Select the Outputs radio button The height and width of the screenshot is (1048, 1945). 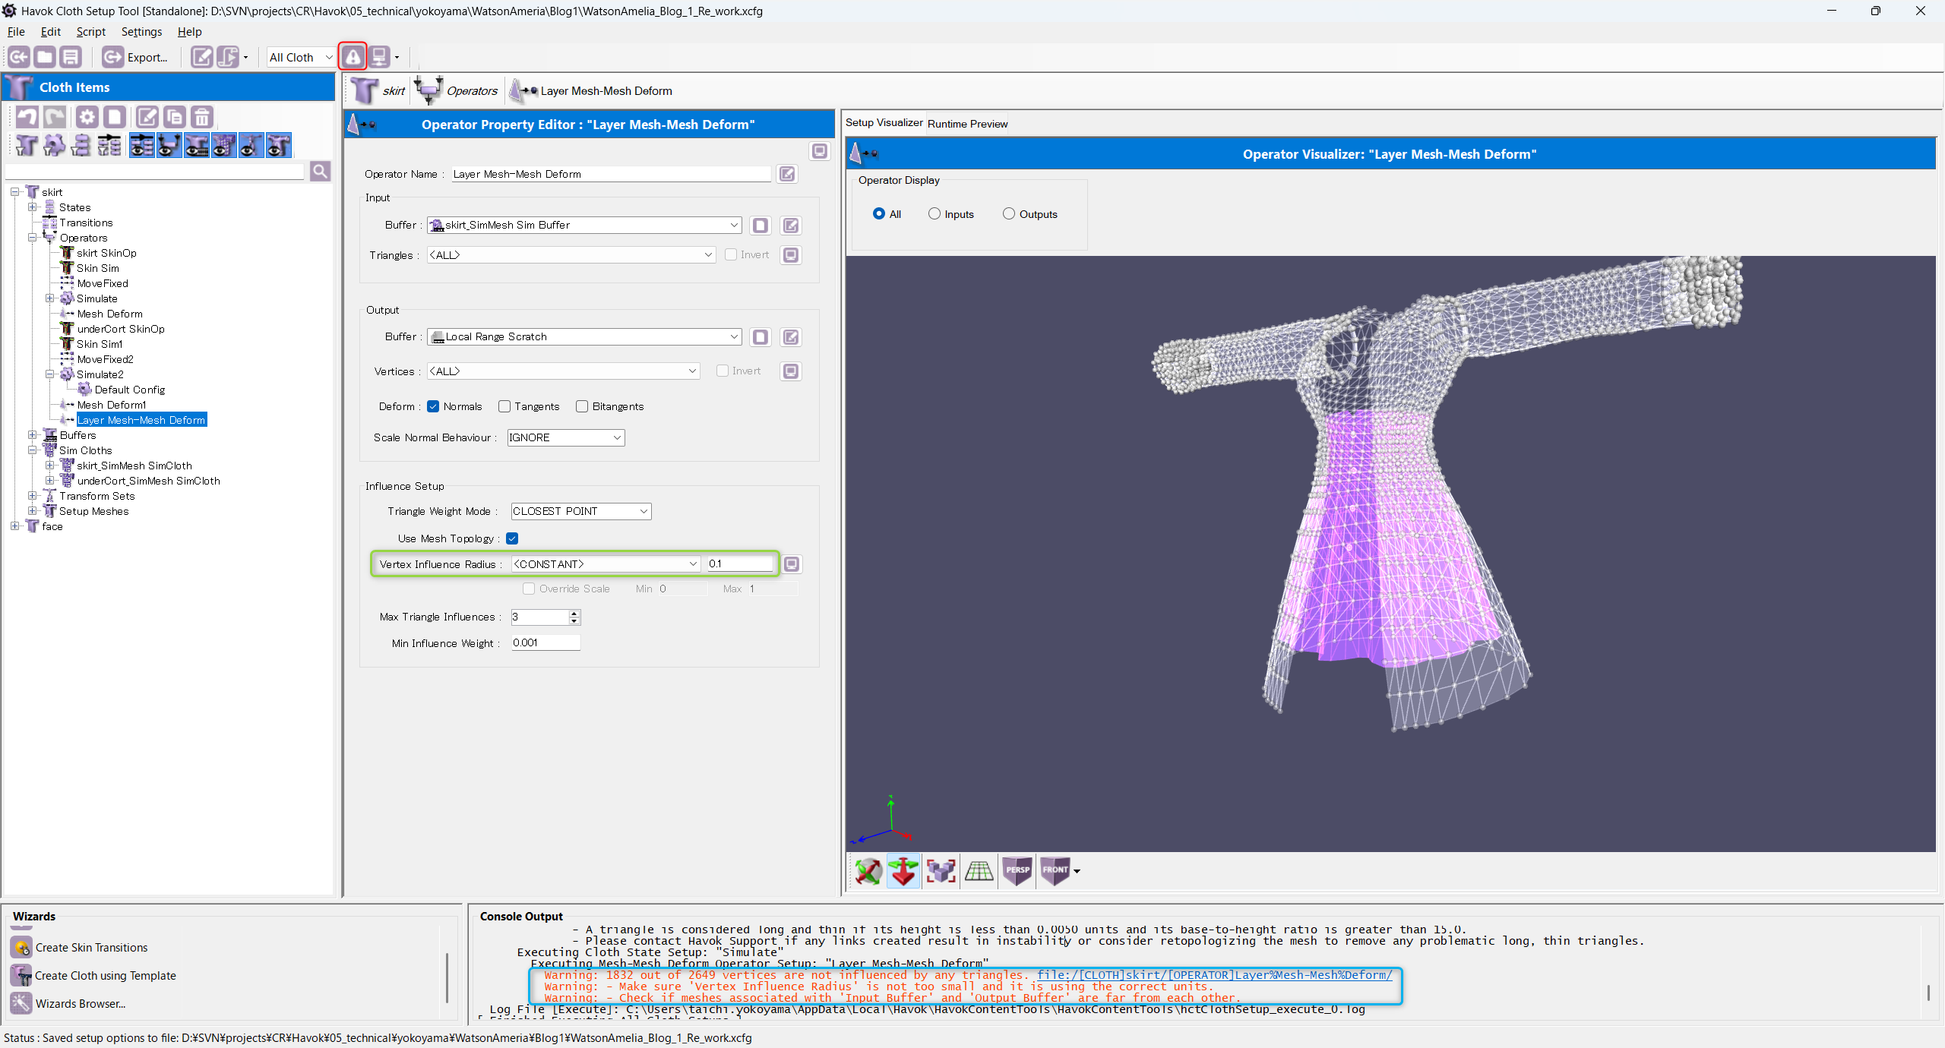tap(1009, 214)
